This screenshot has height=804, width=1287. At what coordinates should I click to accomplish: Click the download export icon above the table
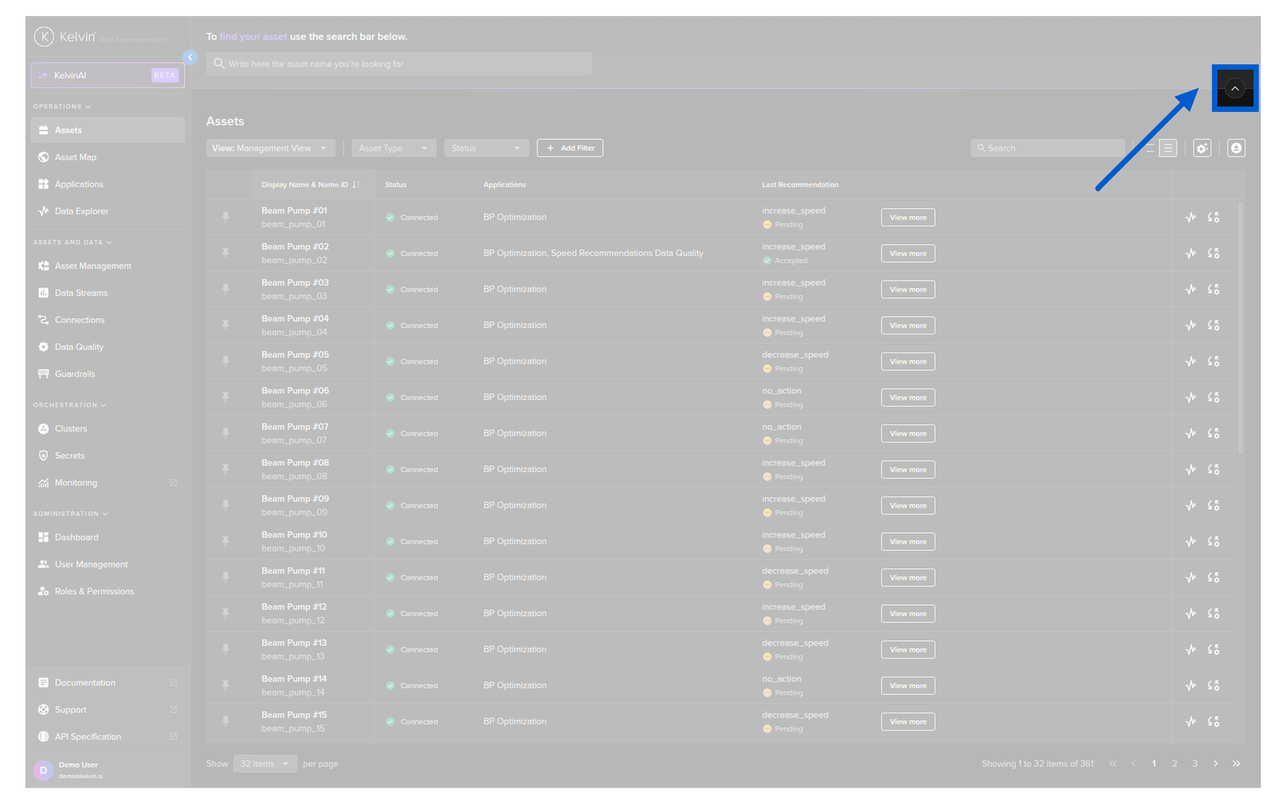tap(1235, 148)
